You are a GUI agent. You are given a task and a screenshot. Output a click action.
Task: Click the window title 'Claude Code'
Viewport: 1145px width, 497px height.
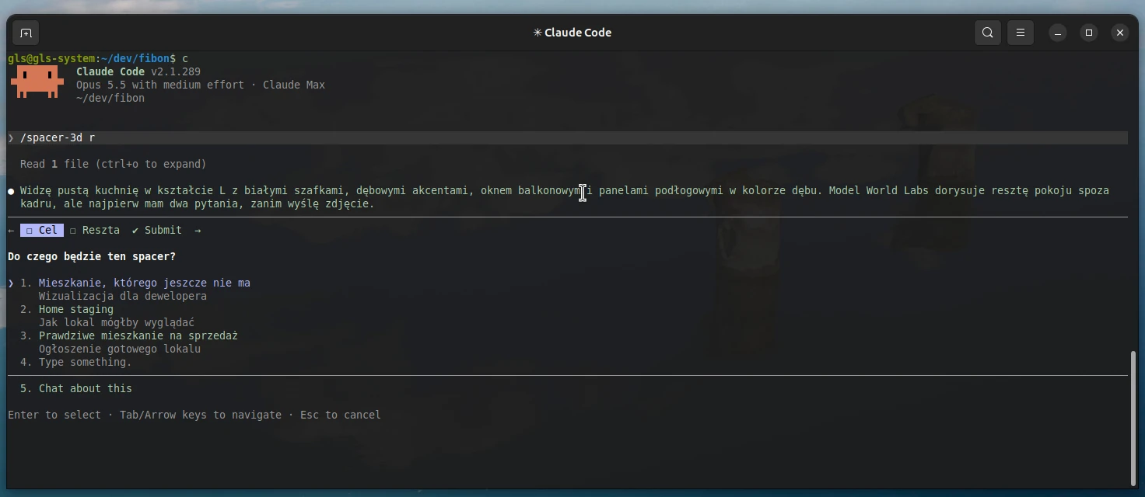[578, 33]
